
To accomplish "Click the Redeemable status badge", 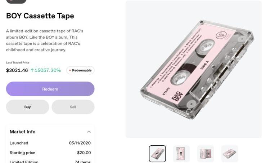I will [x=80, y=70].
